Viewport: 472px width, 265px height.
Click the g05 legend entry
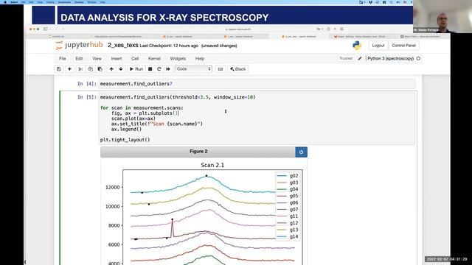tap(288, 196)
